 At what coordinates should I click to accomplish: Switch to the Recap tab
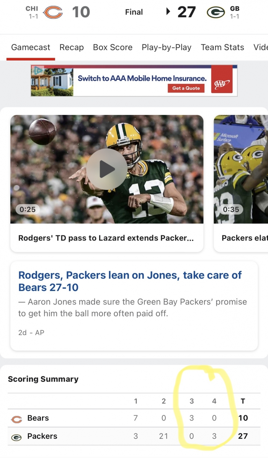coord(72,47)
